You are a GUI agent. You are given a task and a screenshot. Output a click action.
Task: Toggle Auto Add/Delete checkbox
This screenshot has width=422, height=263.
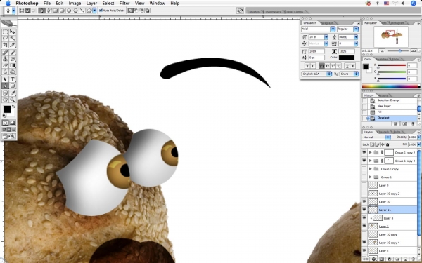[x=101, y=11]
